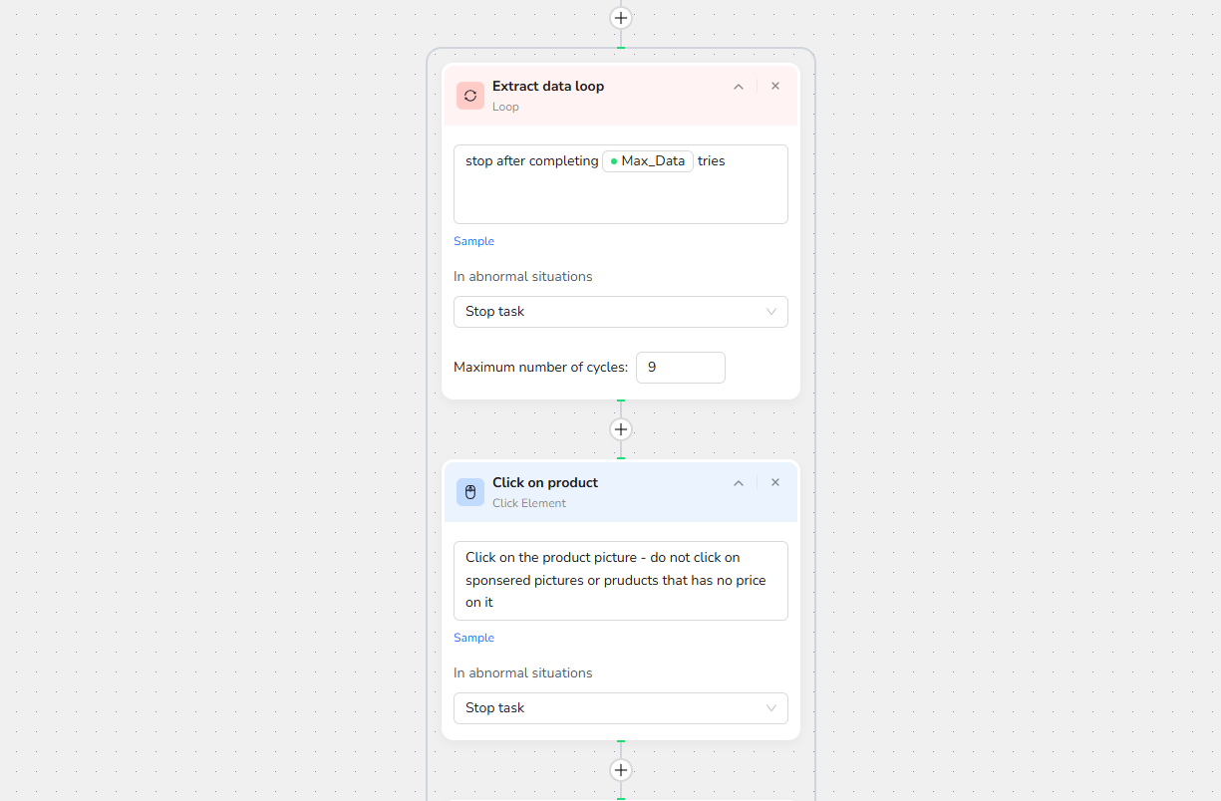This screenshot has height=801, width=1221.
Task: Focus the Maximum number of cycles field
Action: 681,368
